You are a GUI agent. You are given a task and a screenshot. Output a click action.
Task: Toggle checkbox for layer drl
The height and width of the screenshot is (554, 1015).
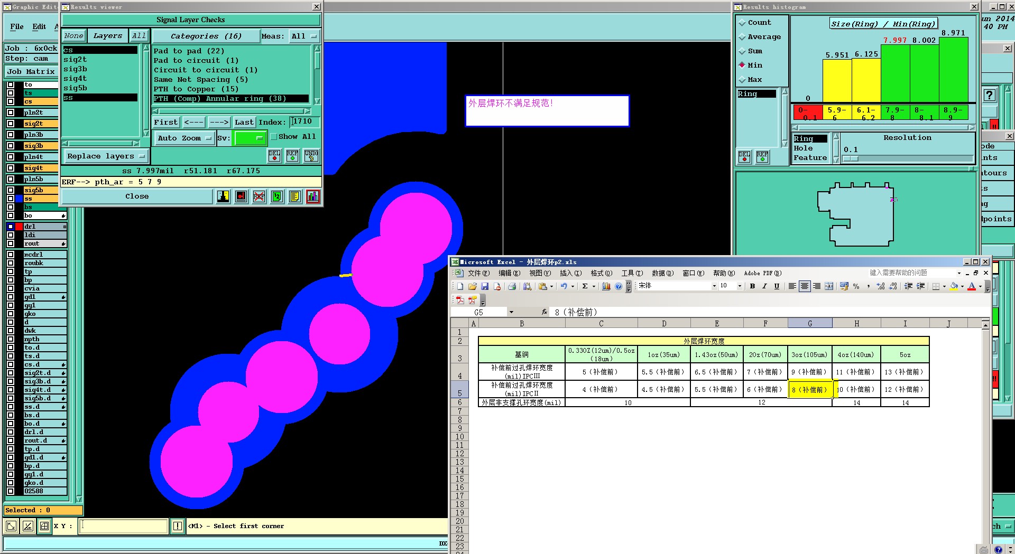[11, 227]
